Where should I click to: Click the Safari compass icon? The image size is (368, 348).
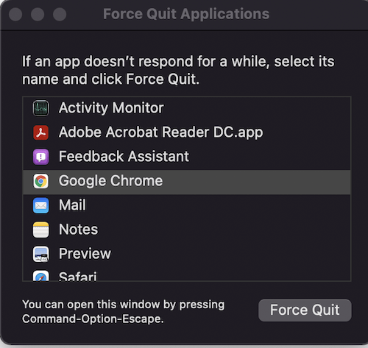click(40, 276)
